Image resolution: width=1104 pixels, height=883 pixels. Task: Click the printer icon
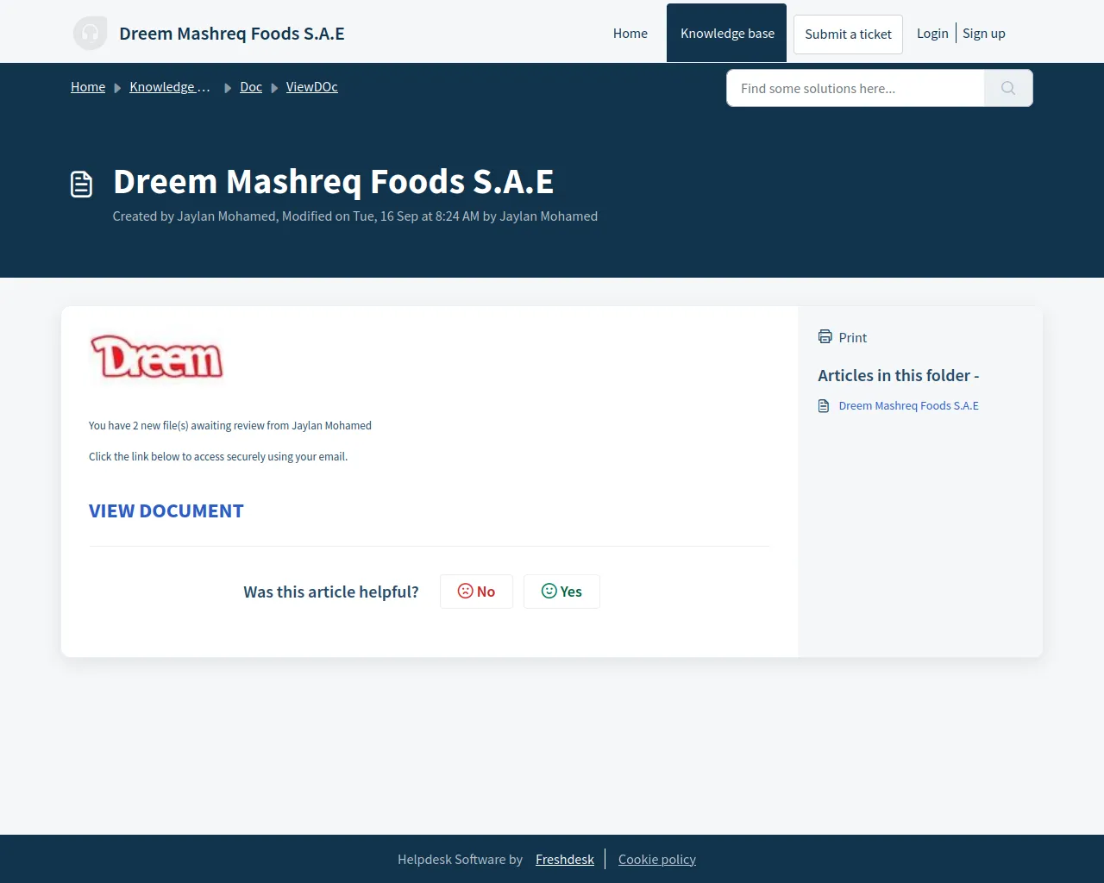(825, 337)
